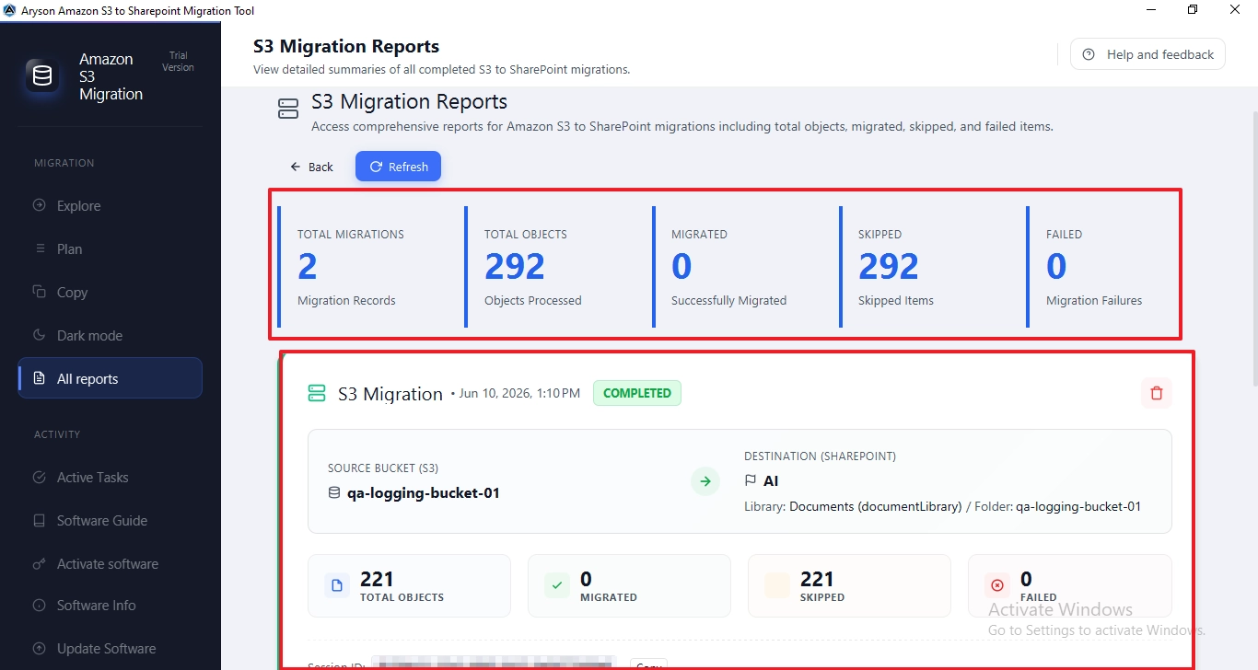1258x670 pixels.
Task: Click the 292 Skipped Items value
Action: [x=889, y=267]
